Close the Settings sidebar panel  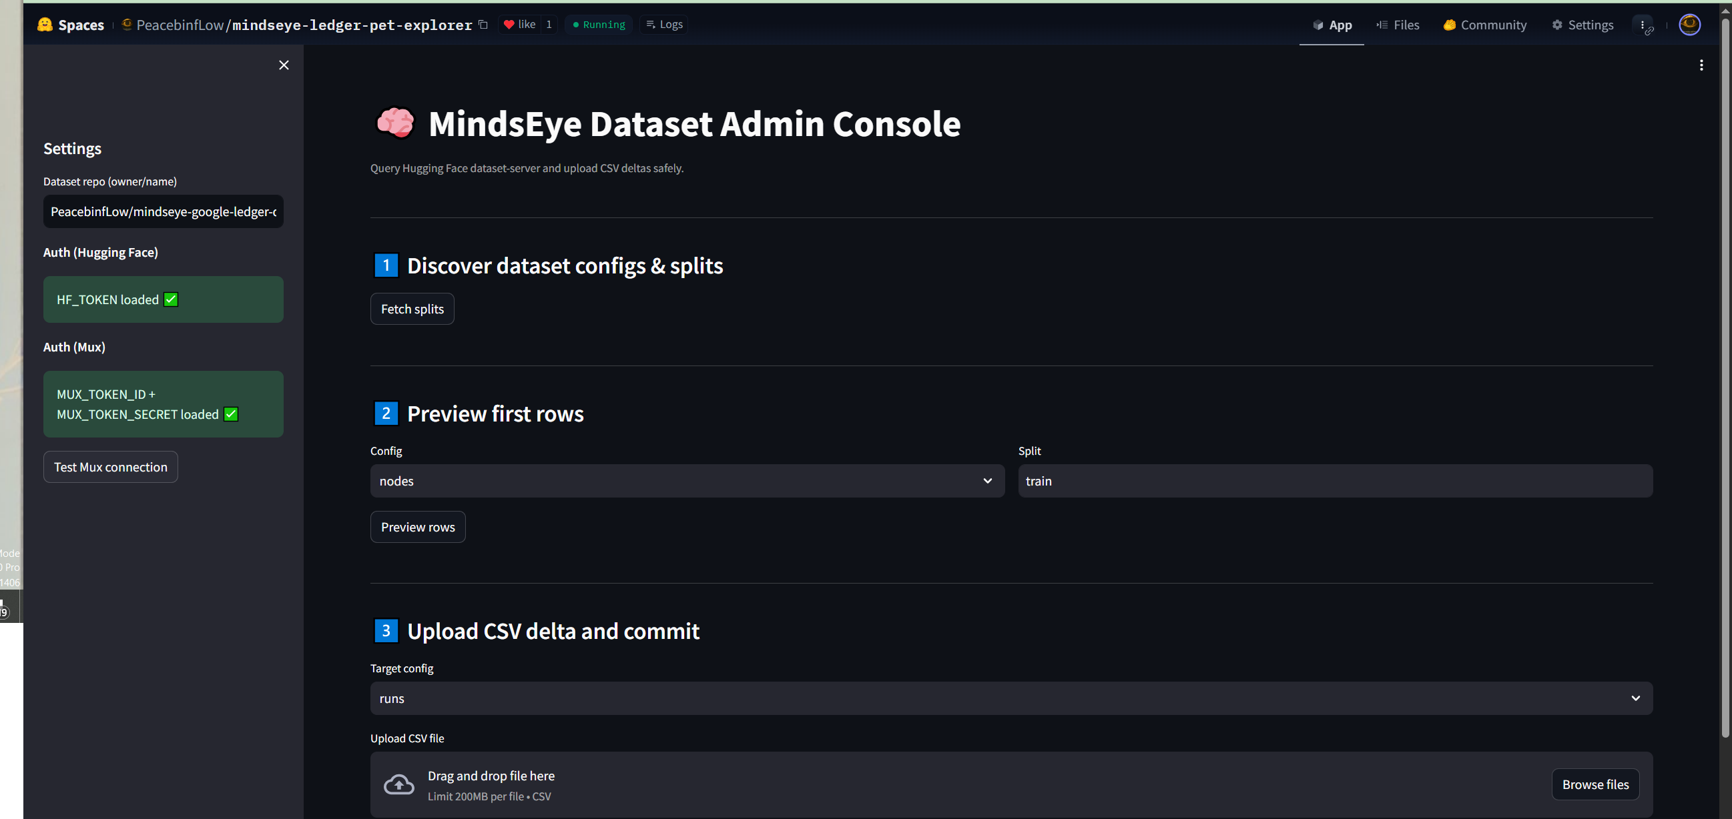(283, 65)
